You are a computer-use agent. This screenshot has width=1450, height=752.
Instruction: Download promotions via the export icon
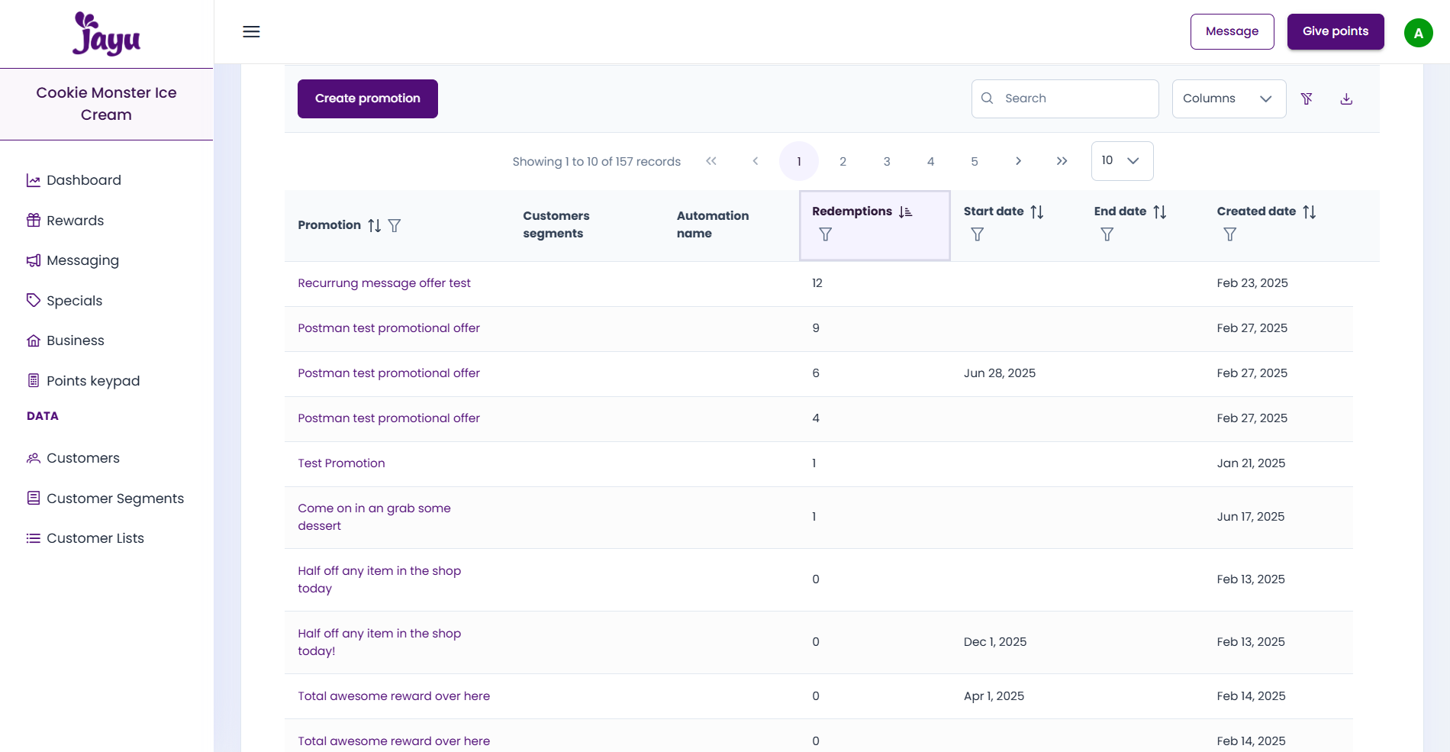(1346, 98)
